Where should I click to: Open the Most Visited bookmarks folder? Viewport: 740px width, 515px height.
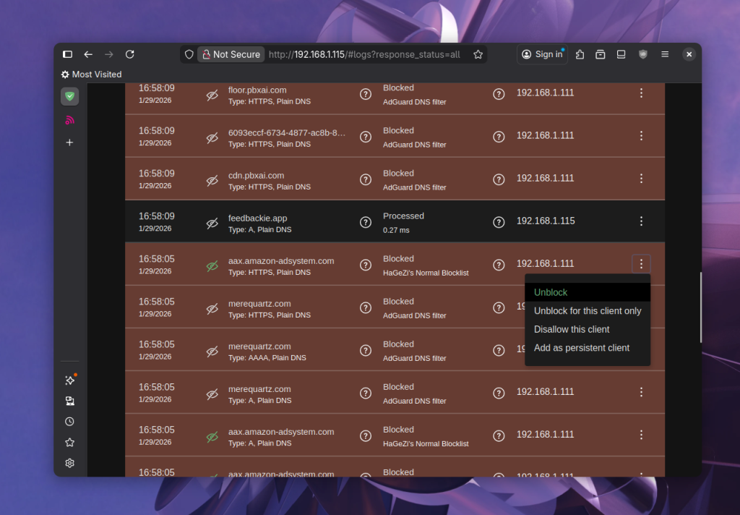point(91,75)
